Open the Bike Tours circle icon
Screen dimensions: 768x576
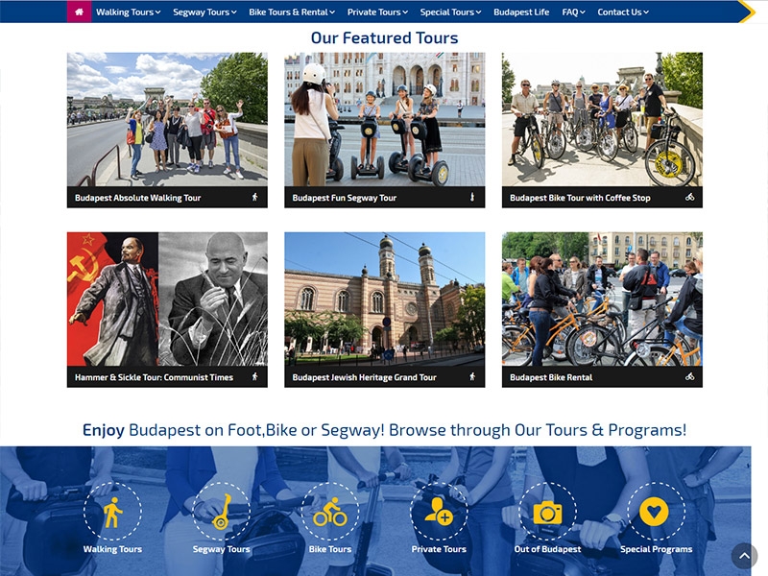point(330,512)
